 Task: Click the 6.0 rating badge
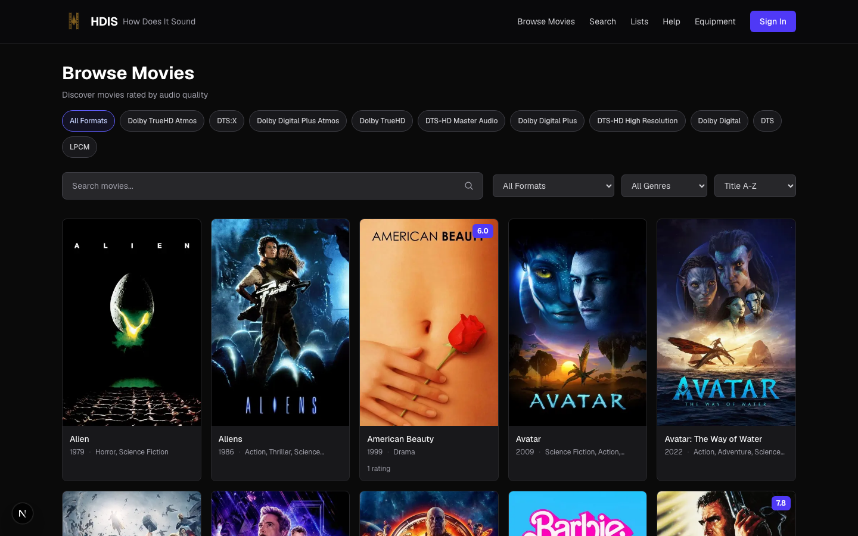pyautogui.click(x=483, y=231)
